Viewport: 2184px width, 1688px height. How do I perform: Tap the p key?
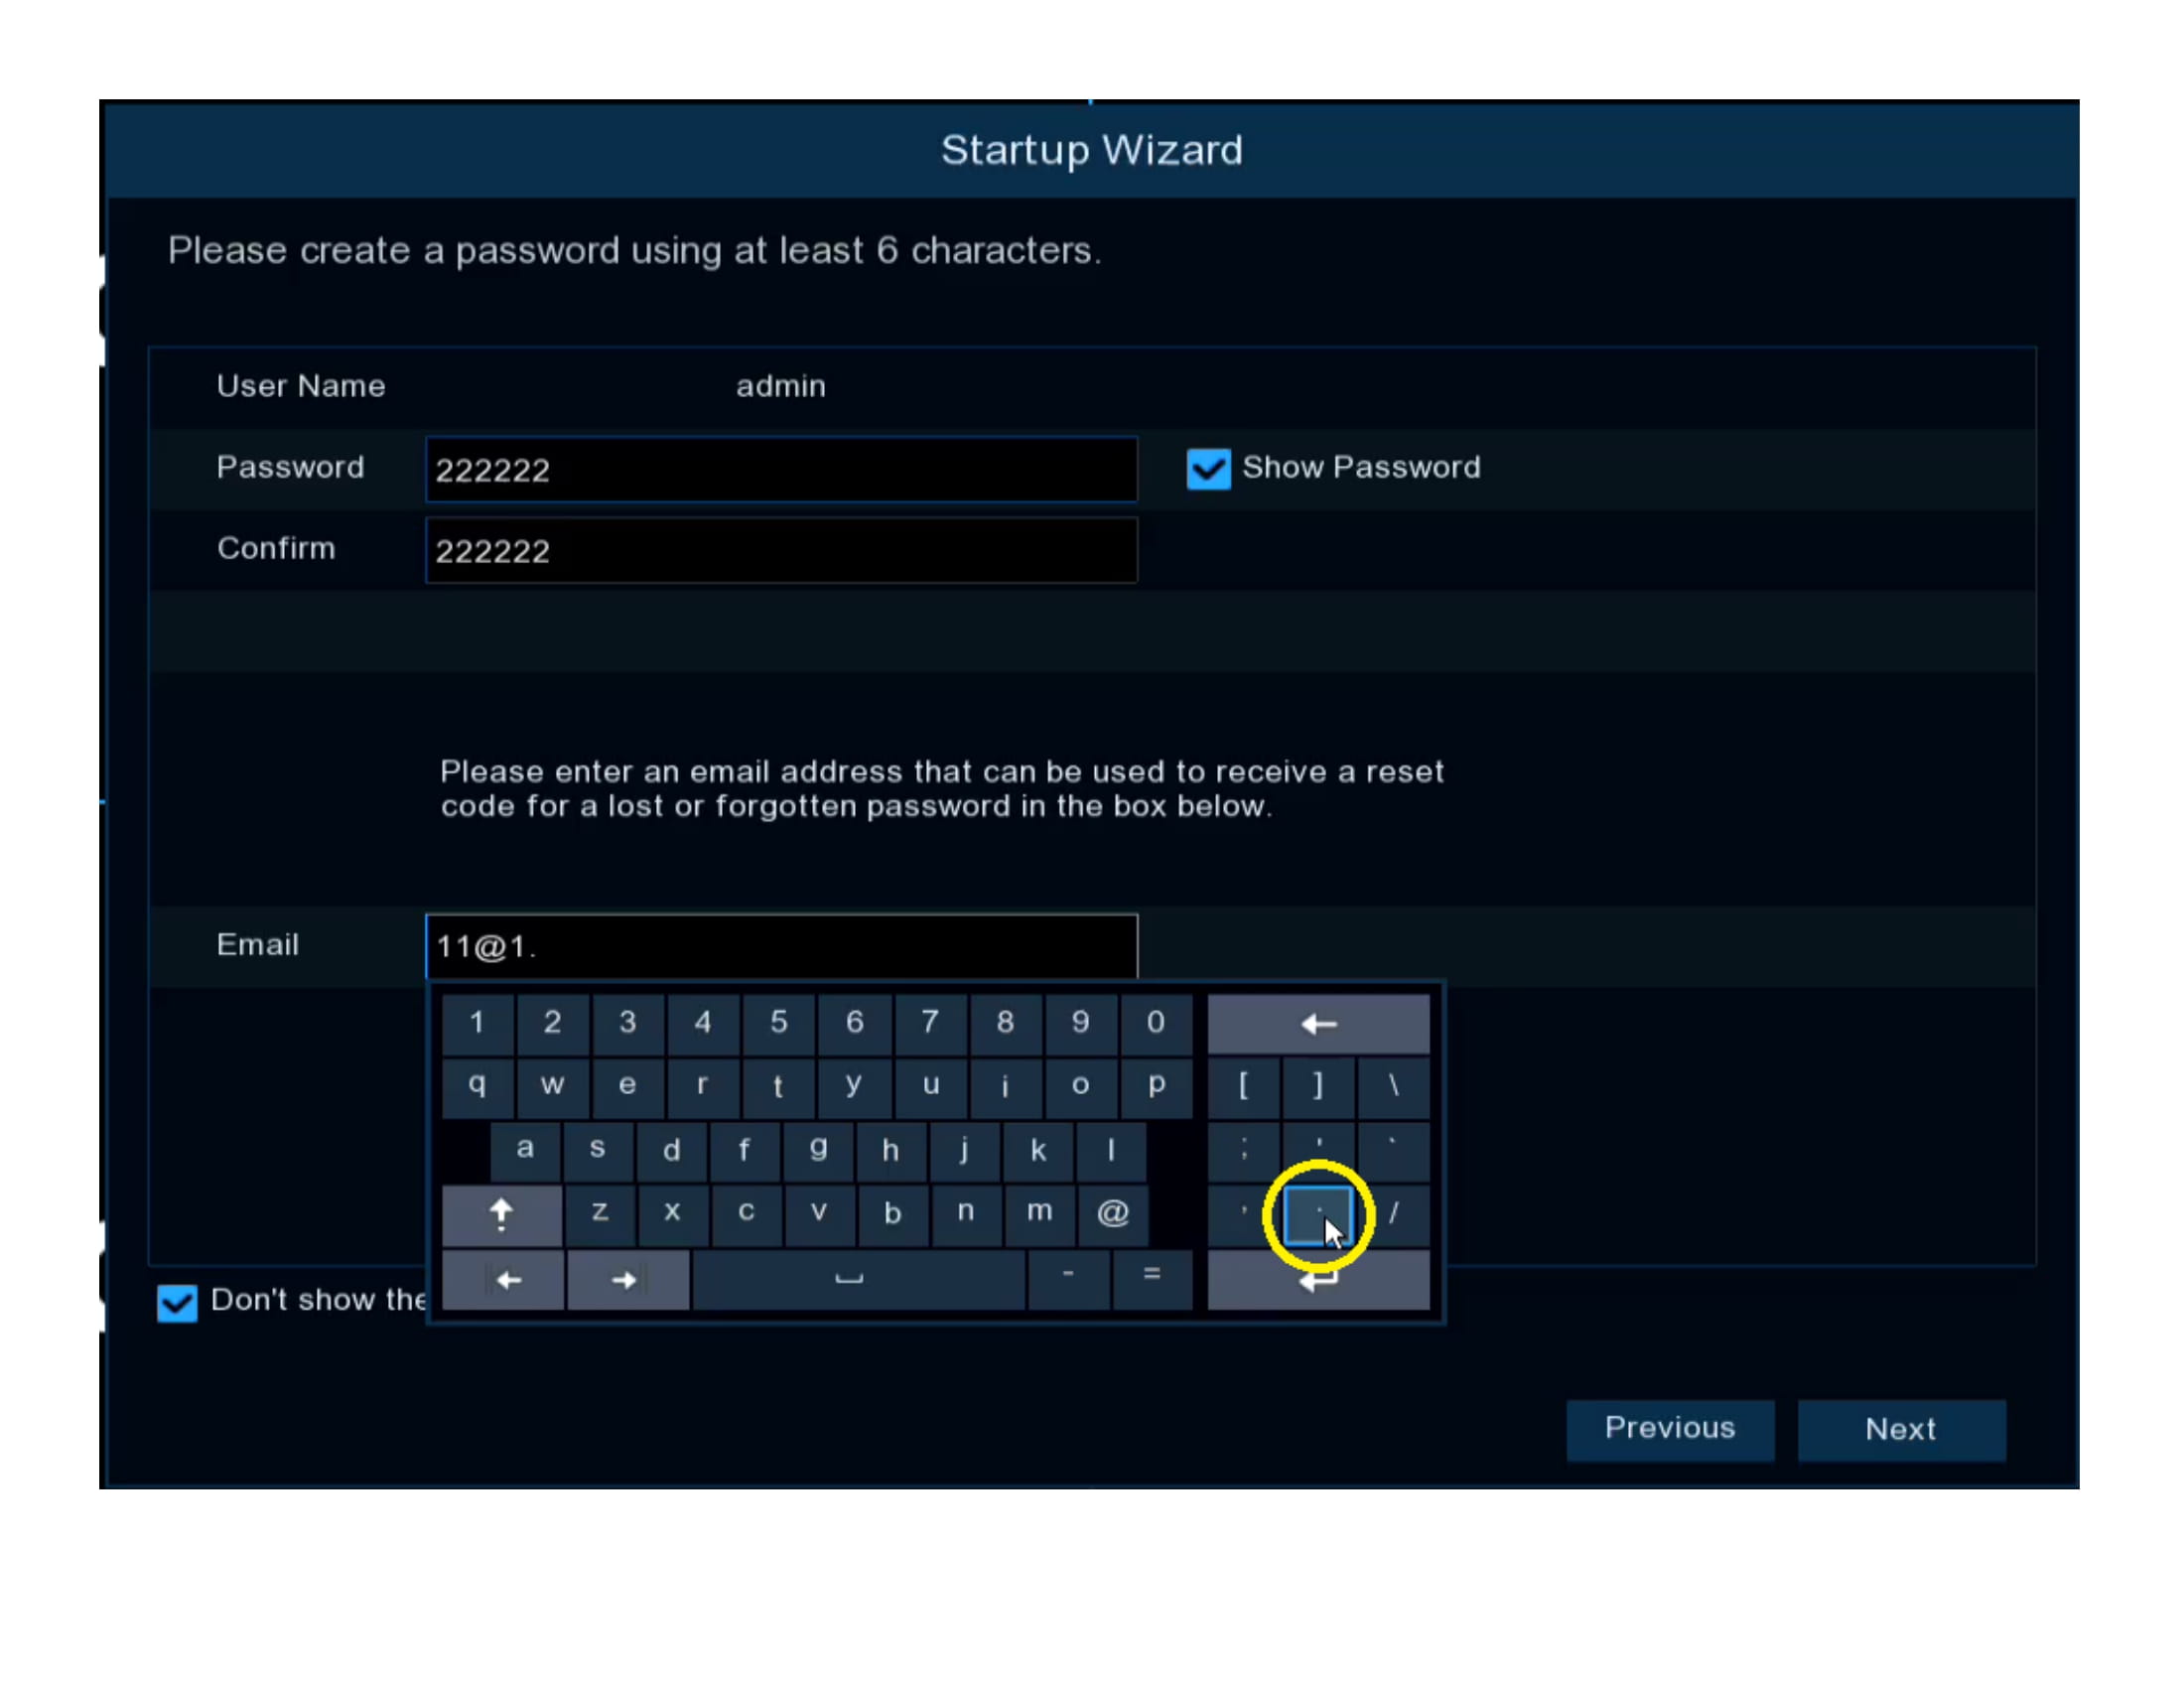[x=1156, y=1086]
